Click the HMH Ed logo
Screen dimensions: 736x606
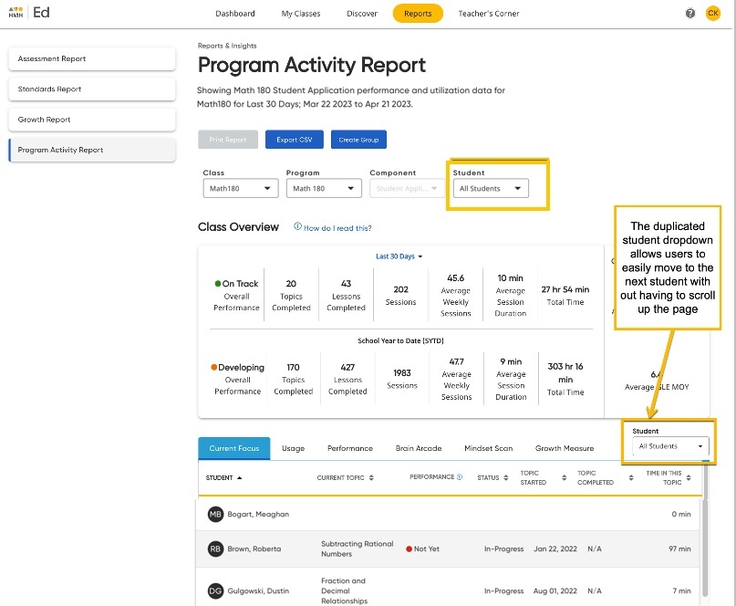pyautogui.click(x=29, y=12)
